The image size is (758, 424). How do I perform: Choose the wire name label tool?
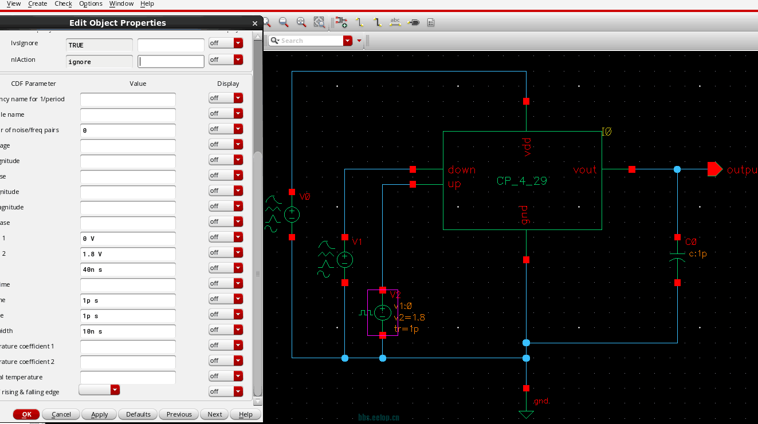395,22
